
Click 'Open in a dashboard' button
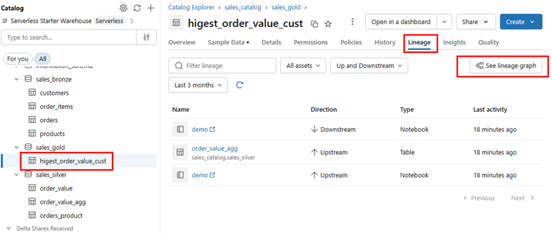[x=401, y=22]
